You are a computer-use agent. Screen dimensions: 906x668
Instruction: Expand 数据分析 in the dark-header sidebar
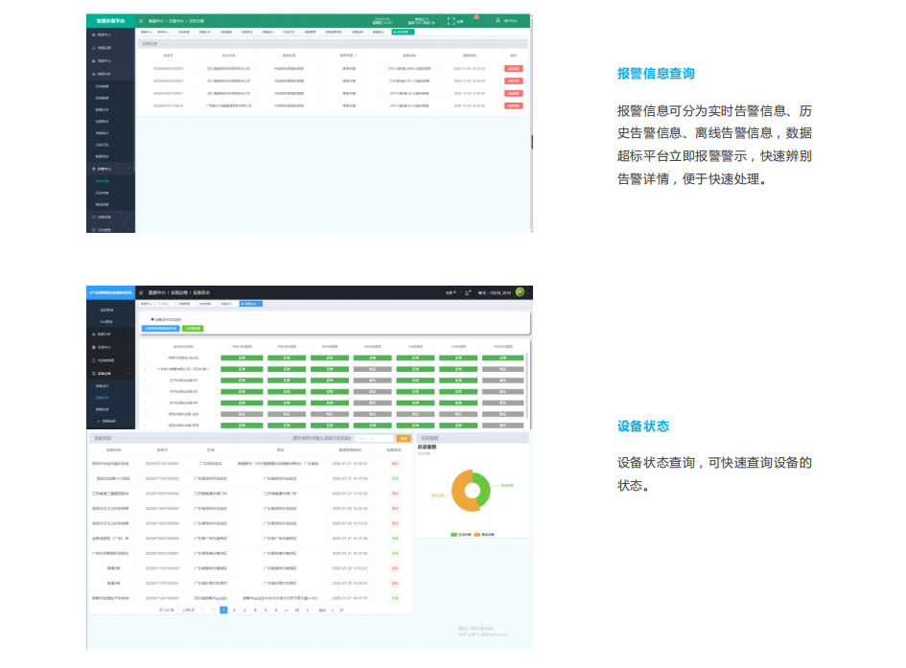110,334
